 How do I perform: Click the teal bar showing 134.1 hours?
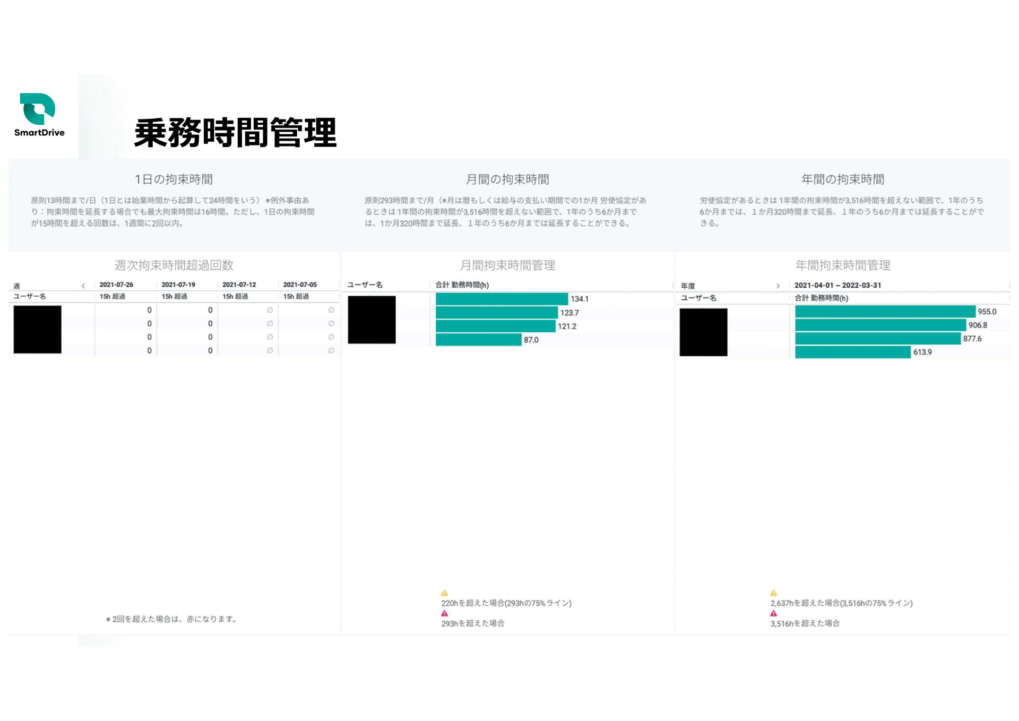[502, 298]
